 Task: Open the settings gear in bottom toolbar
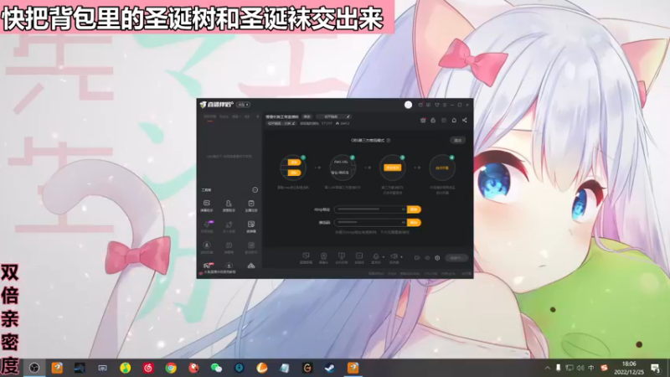coord(437,258)
